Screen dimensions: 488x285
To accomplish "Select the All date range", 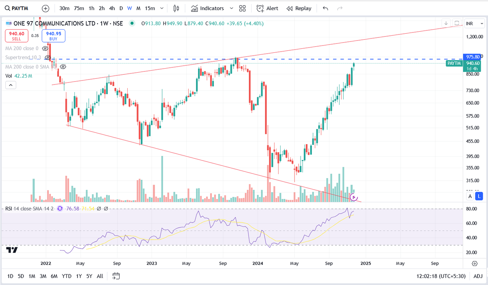I will 100,276.
